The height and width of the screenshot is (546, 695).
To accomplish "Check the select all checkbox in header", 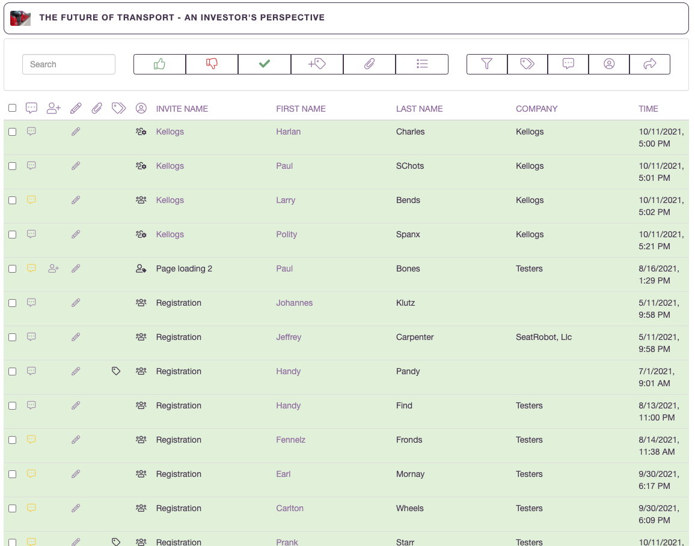I will point(13,108).
